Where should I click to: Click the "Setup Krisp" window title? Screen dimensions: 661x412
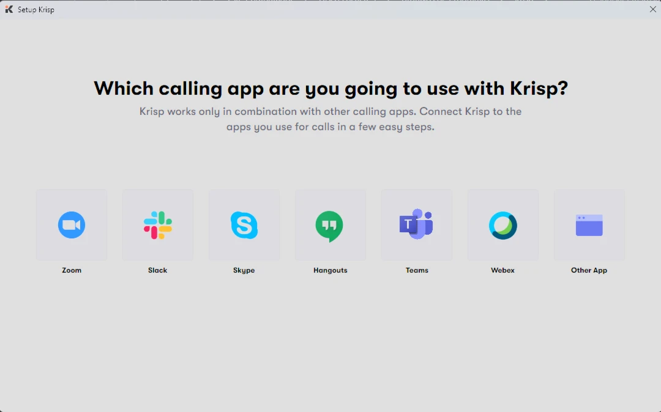coord(36,10)
